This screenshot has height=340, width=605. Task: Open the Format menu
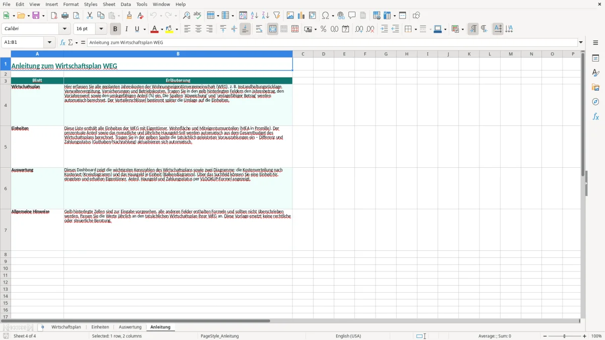[71, 4]
